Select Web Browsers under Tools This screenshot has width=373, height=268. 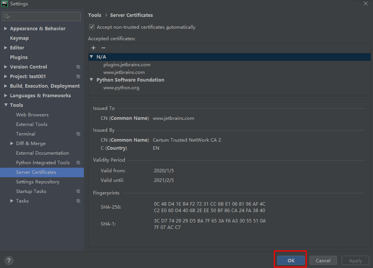point(32,115)
